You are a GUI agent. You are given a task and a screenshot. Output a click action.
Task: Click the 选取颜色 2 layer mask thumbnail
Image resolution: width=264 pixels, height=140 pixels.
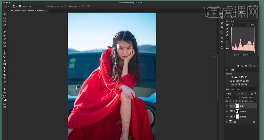(237, 111)
